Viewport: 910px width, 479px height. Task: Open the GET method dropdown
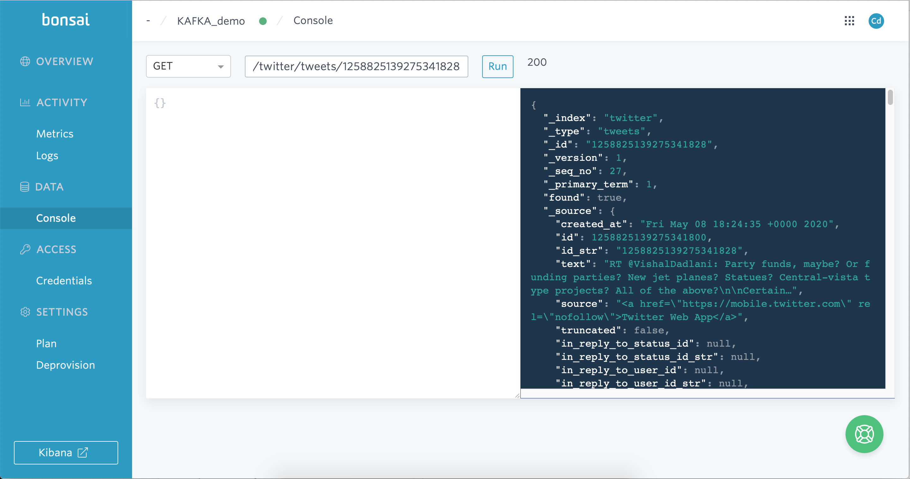(188, 66)
